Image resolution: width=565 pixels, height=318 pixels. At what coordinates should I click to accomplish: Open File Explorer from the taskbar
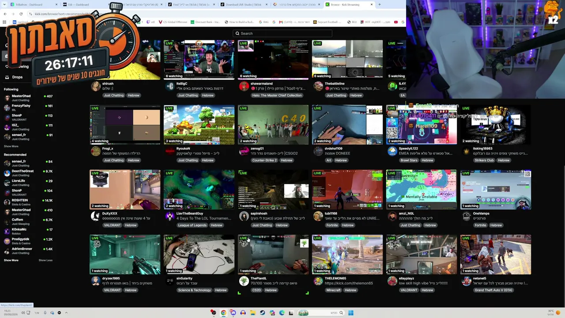pyautogui.click(x=252, y=313)
